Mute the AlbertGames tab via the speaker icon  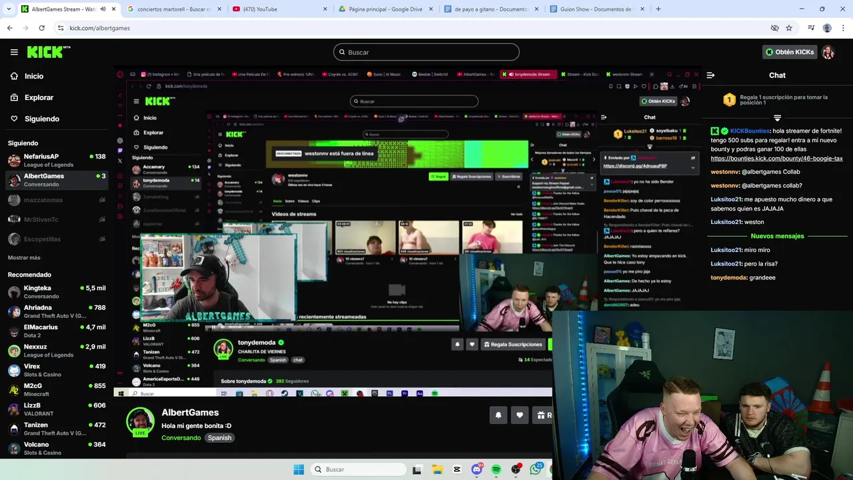103,9
